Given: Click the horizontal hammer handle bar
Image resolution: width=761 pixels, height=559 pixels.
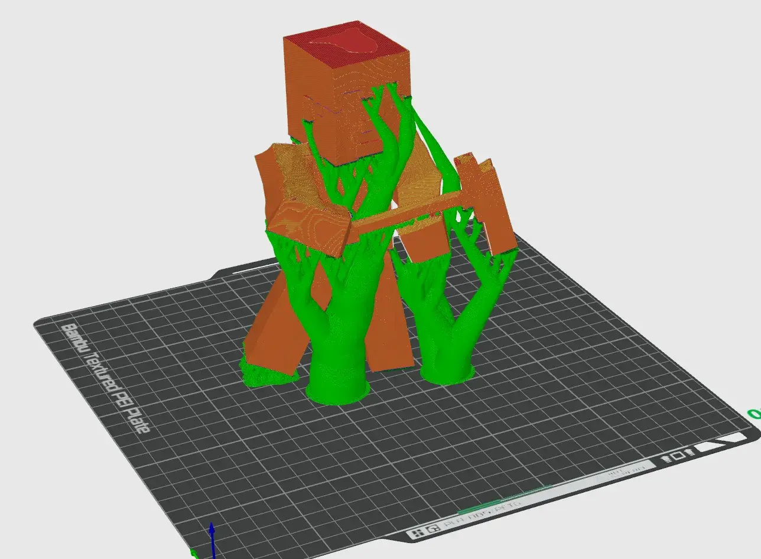Looking at the screenshot, I should 408,212.
